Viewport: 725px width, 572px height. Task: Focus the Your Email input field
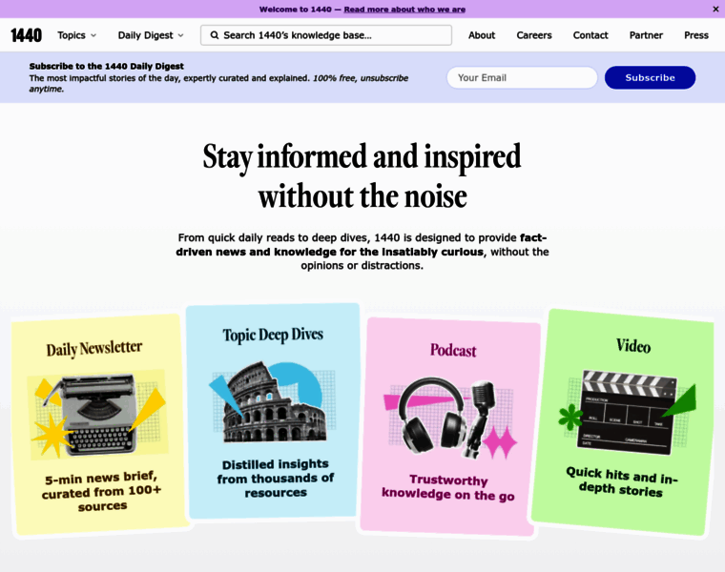pos(522,77)
